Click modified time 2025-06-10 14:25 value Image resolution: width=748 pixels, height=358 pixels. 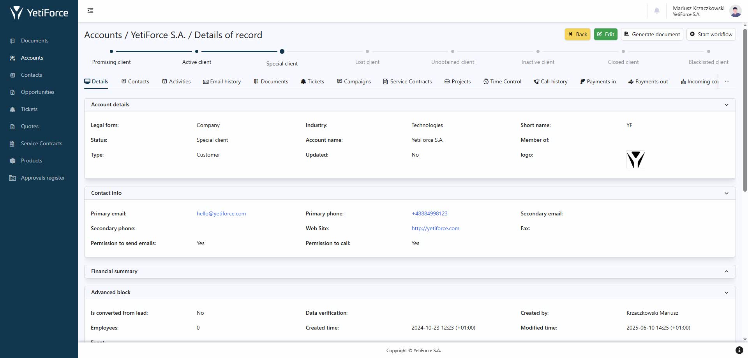pyautogui.click(x=658, y=328)
